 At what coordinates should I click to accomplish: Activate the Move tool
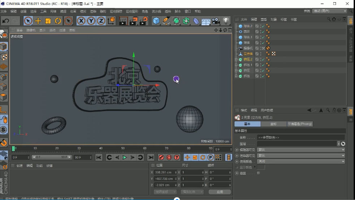38,21
